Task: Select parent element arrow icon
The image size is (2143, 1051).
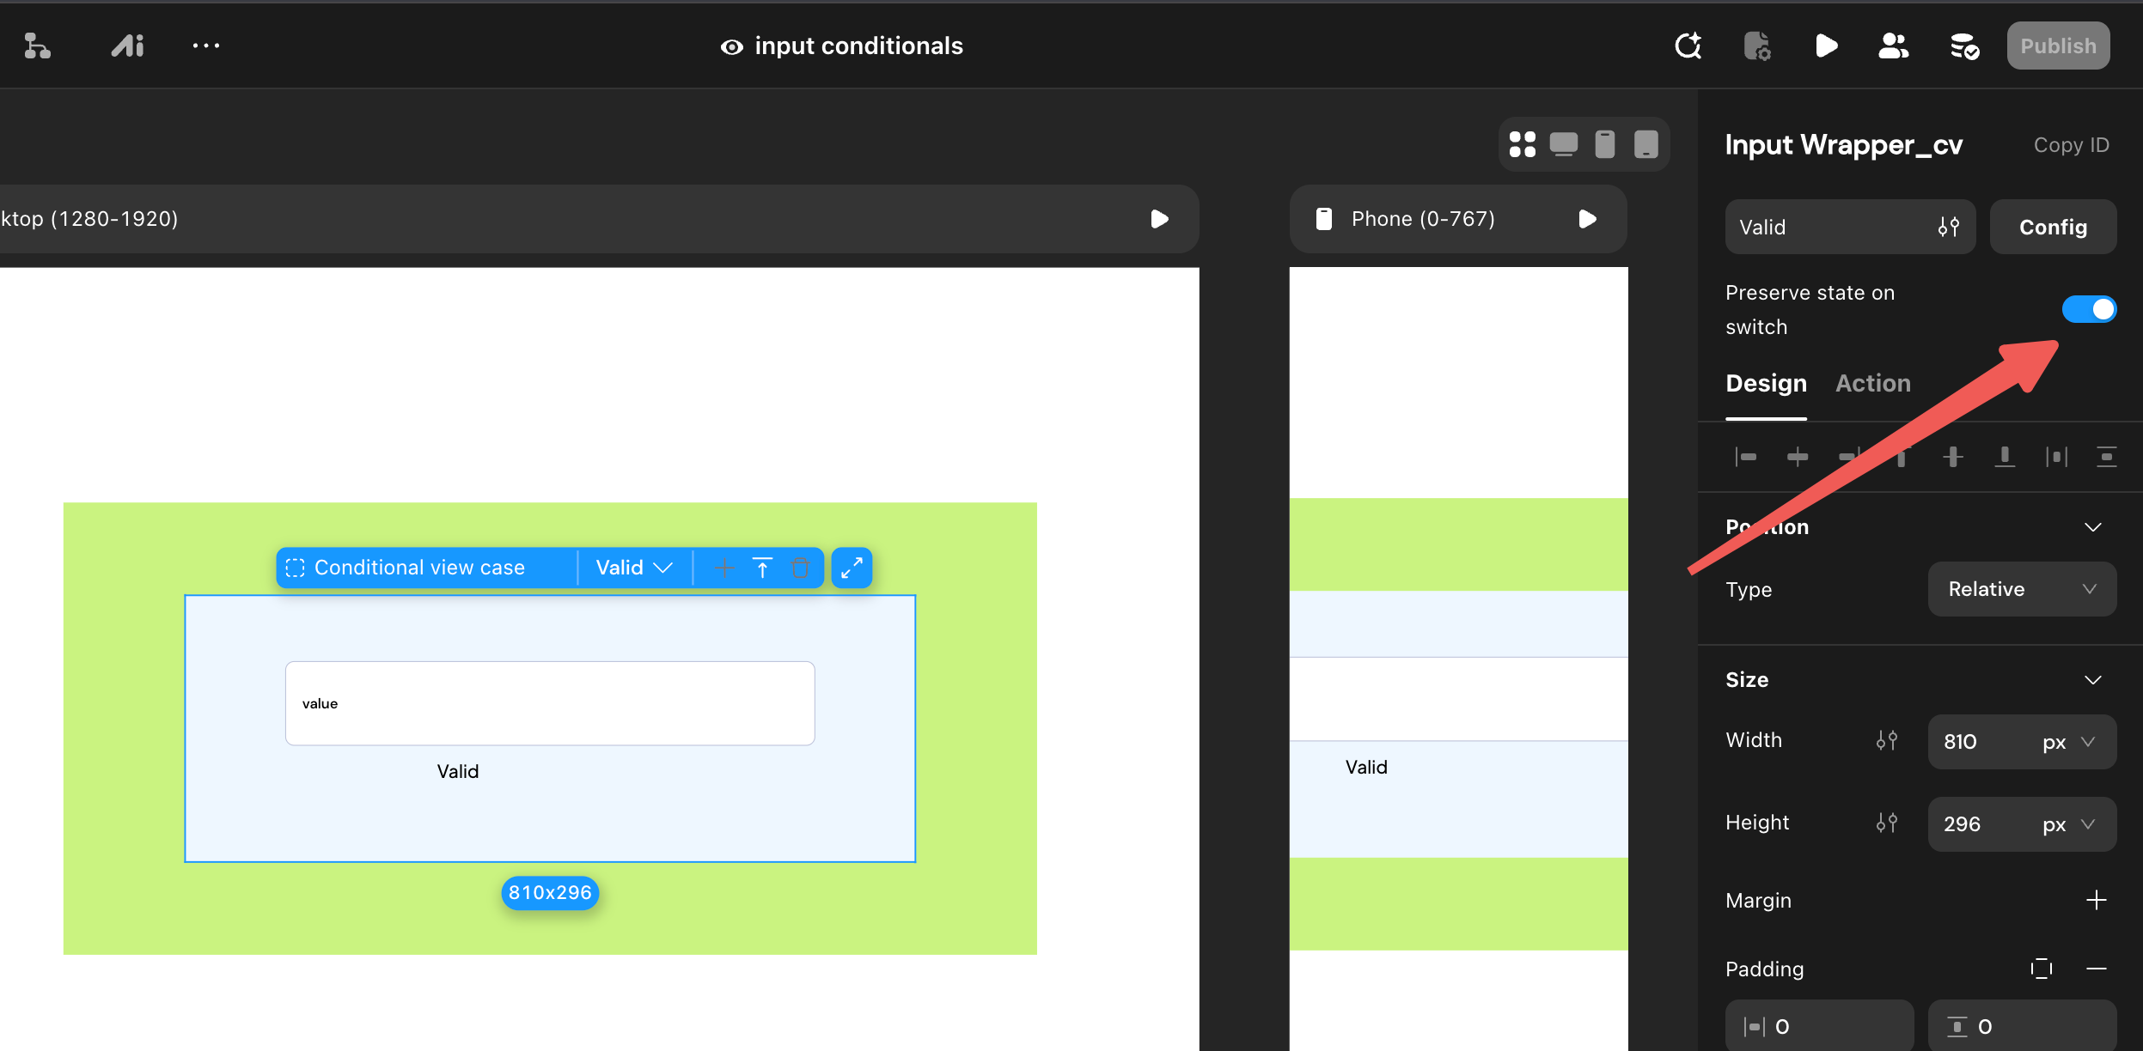Action: point(762,568)
